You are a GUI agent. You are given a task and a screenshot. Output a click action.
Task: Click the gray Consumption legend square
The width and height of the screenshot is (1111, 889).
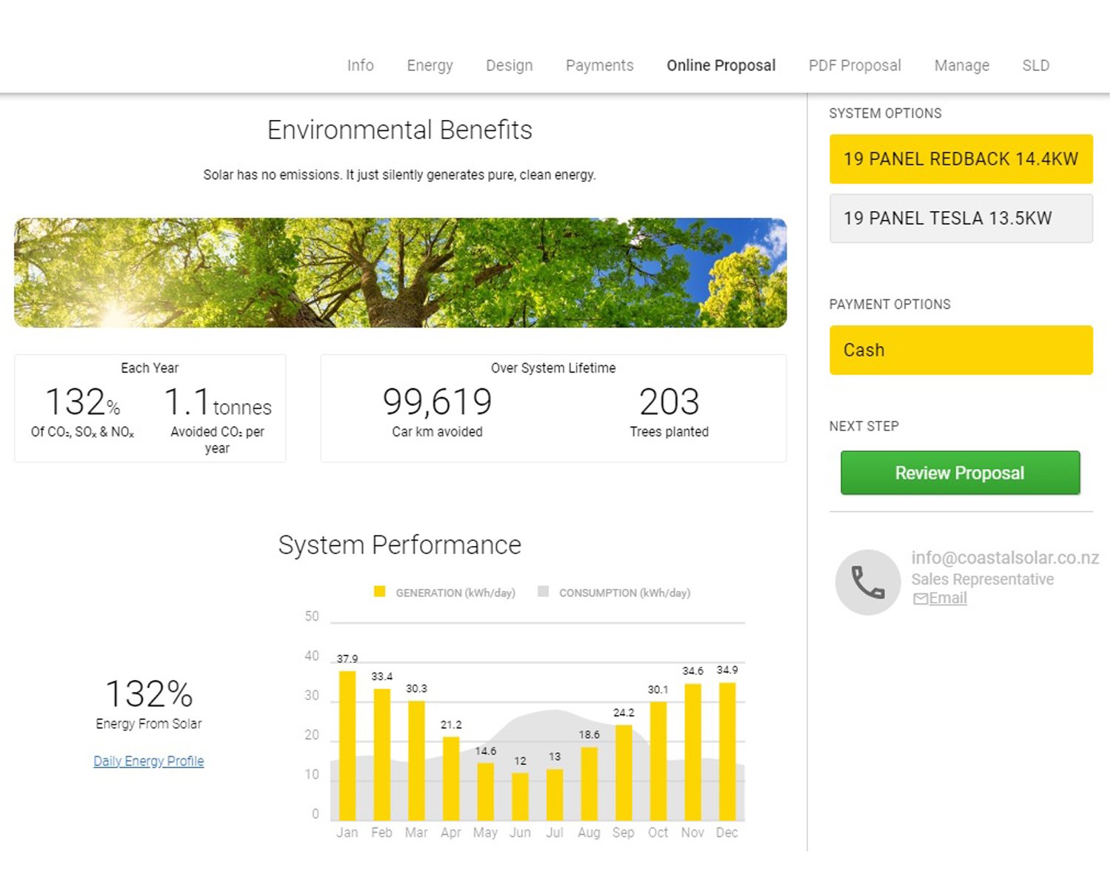click(543, 592)
